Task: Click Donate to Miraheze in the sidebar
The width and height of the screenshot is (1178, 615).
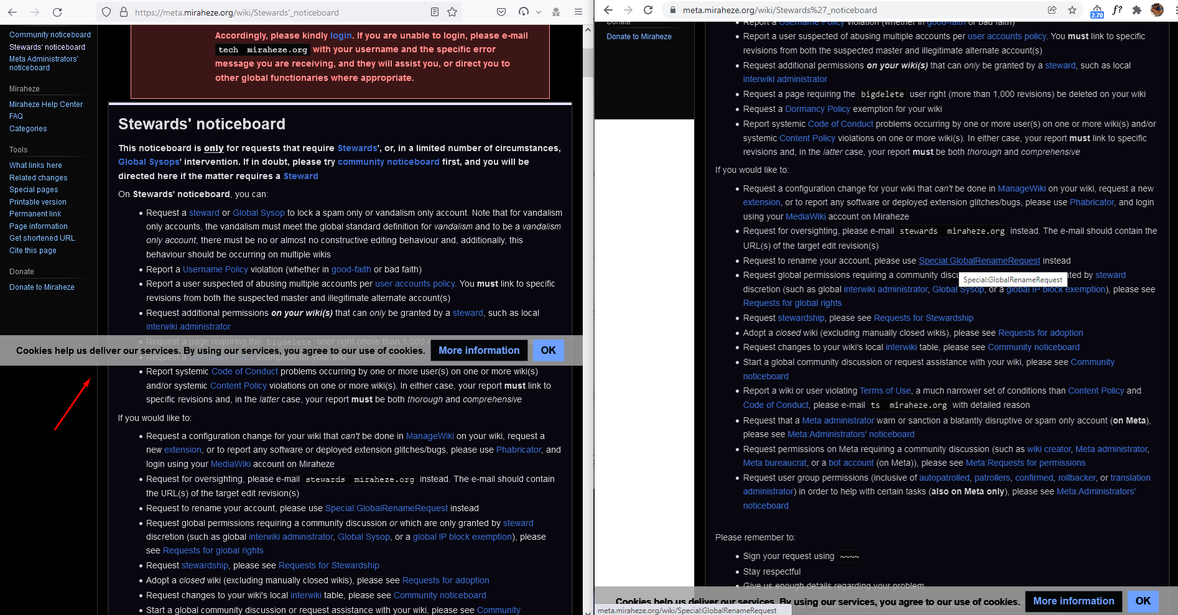Action: pyautogui.click(x=42, y=287)
